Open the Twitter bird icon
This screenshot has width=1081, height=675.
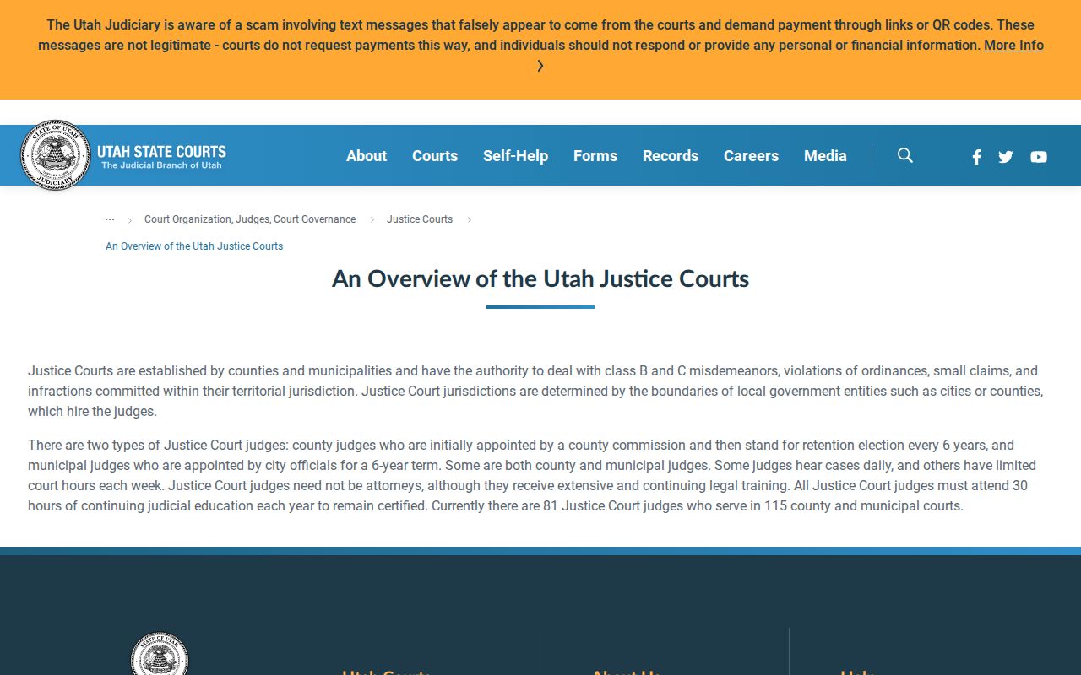click(x=1005, y=157)
